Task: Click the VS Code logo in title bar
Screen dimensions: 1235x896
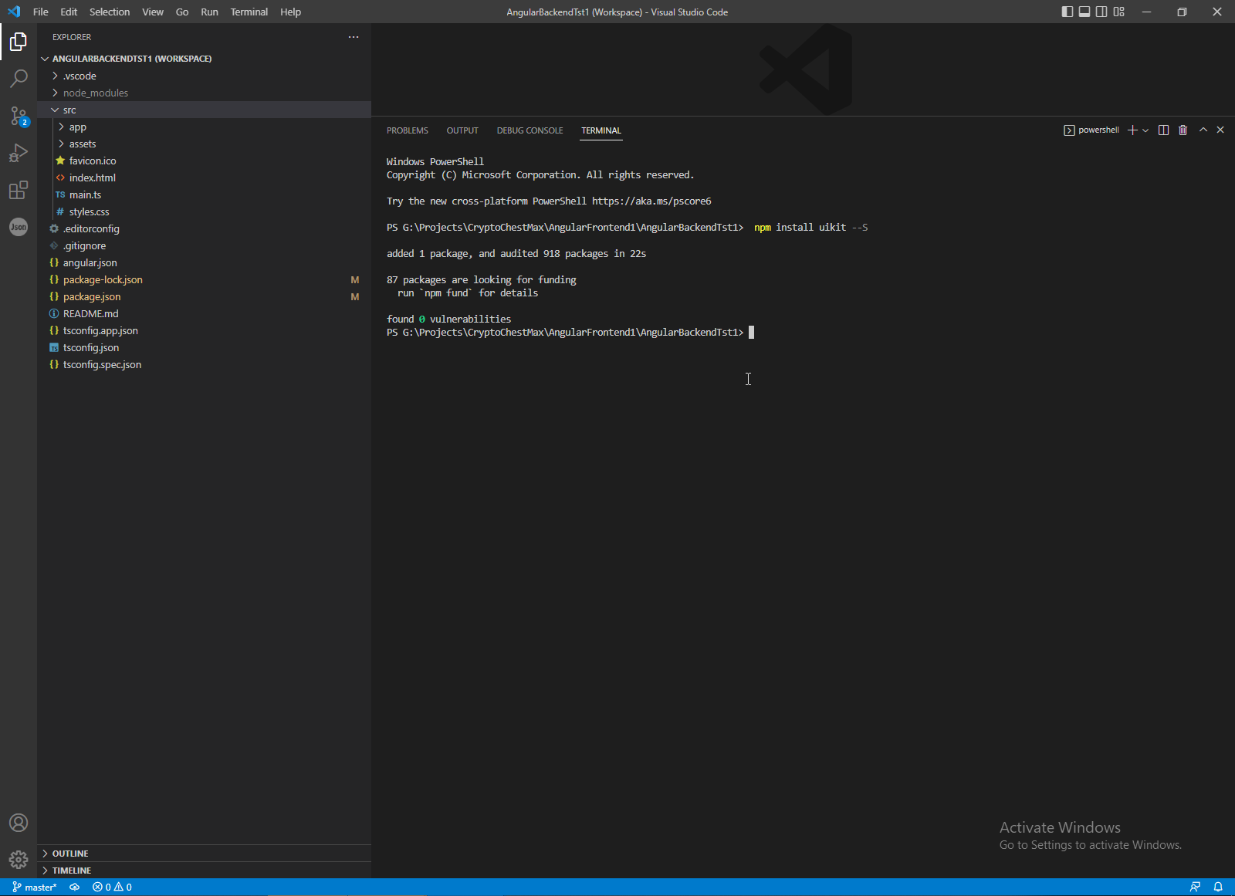Action: (x=14, y=12)
